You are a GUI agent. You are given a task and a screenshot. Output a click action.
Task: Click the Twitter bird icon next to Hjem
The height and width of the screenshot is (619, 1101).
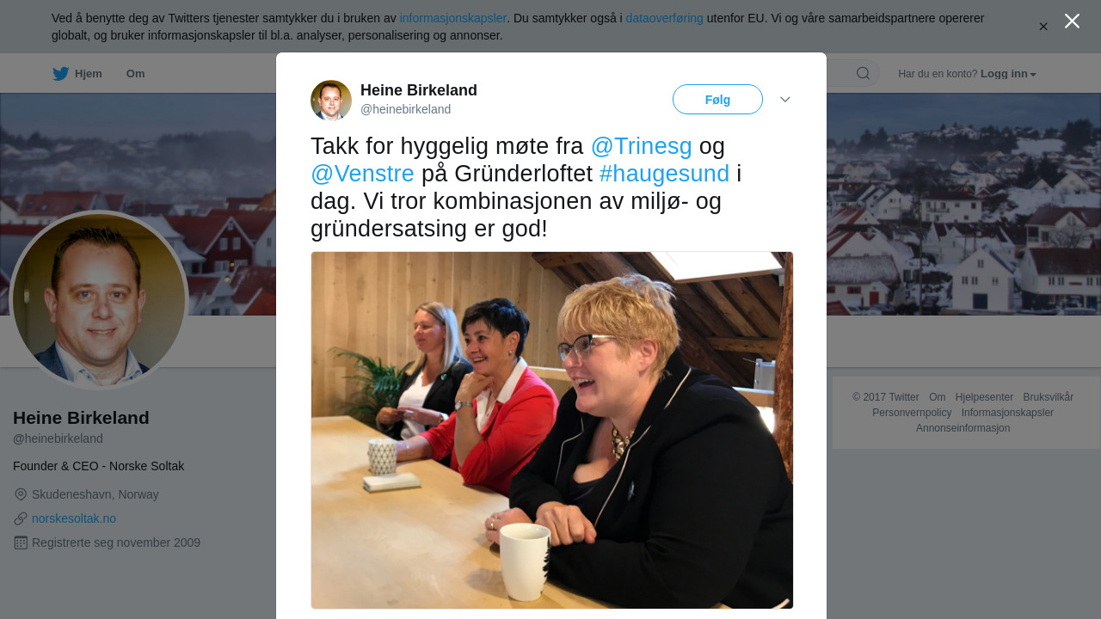pyautogui.click(x=60, y=74)
